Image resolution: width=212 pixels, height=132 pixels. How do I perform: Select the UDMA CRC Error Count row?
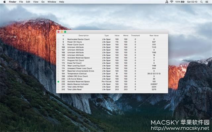pos(112,76)
